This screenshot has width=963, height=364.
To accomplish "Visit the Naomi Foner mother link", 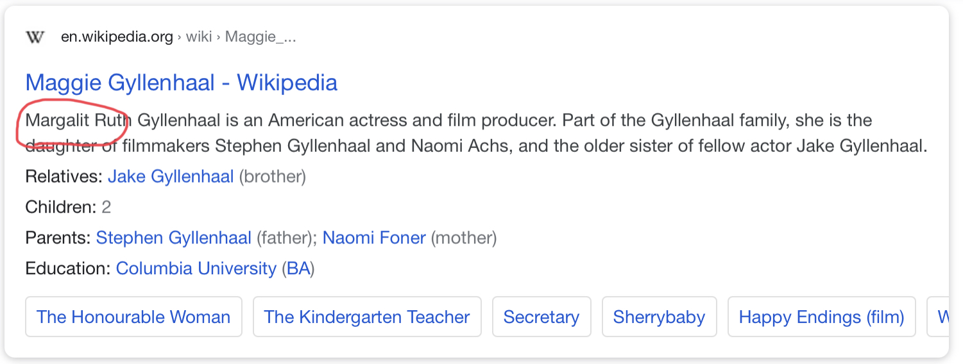I will [x=374, y=238].
